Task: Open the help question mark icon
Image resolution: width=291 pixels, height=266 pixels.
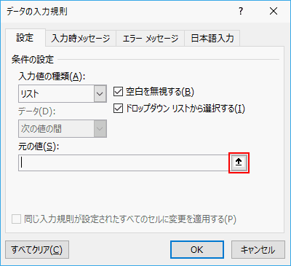Action: [x=241, y=11]
